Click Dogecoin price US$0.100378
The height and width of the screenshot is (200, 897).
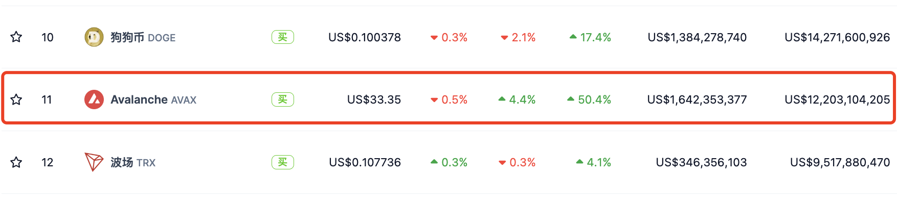point(365,37)
